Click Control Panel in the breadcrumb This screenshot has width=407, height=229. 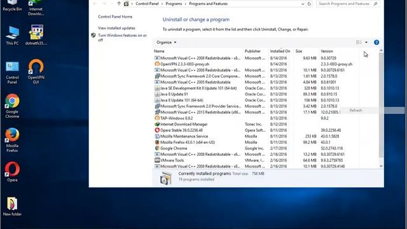coord(147,4)
